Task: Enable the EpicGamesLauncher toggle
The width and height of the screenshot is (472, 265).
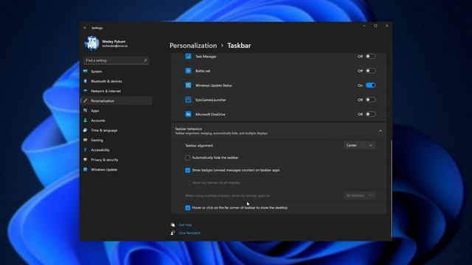Action: click(x=370, y=99)
